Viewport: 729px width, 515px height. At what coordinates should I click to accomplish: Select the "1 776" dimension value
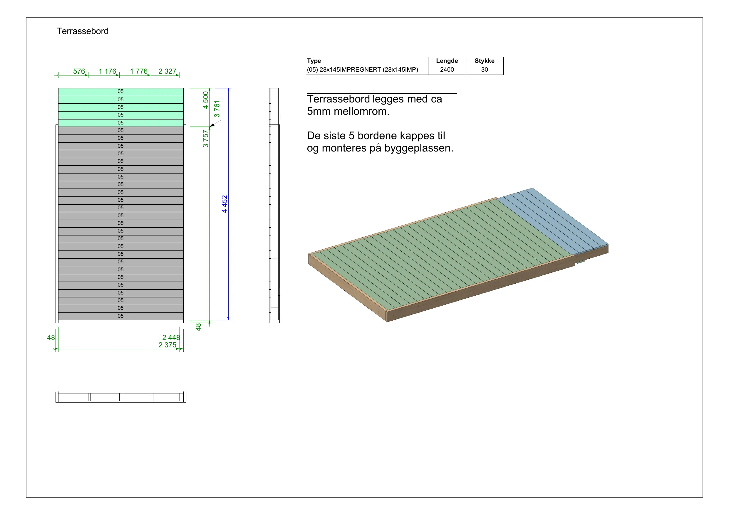point(139,71)
